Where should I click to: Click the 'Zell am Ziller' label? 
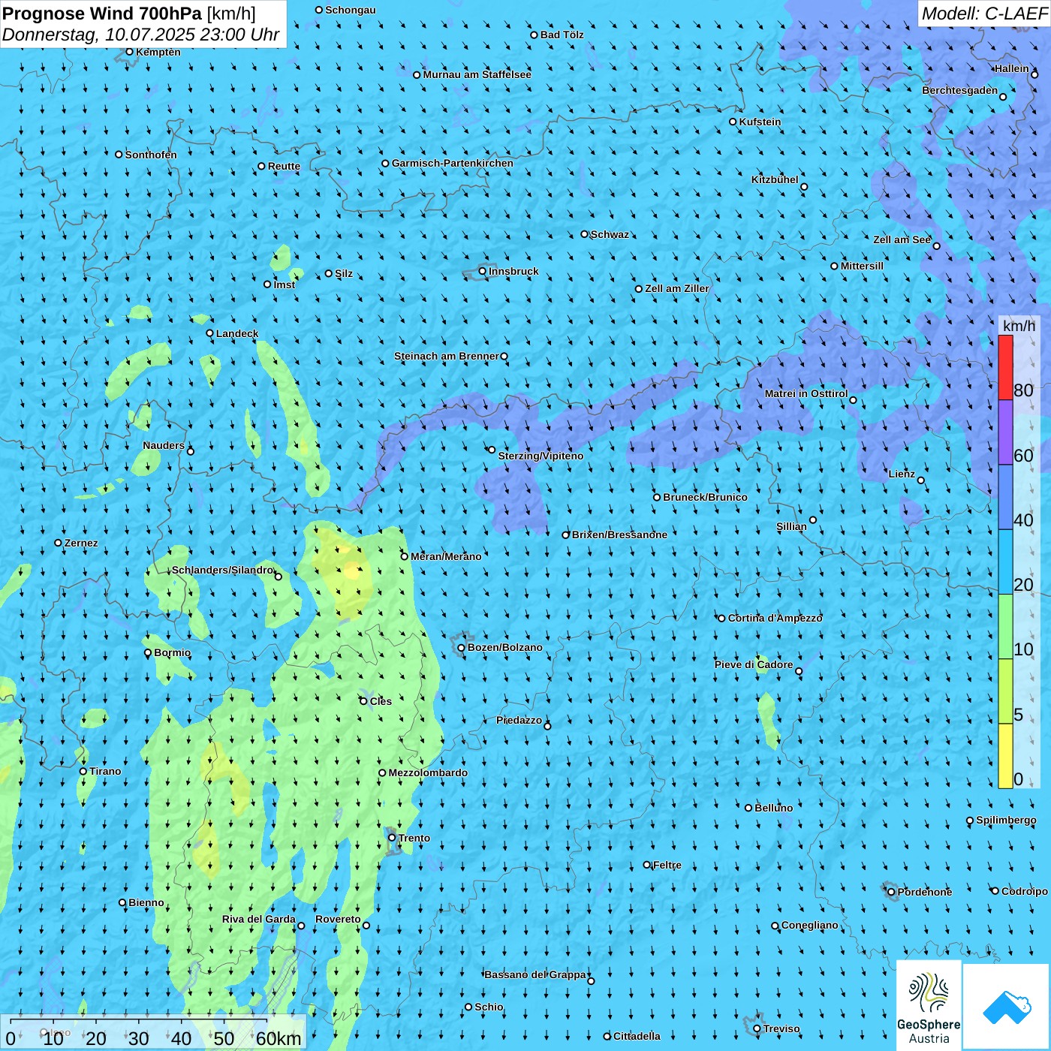pyautogui.click(x=676, y=288)
